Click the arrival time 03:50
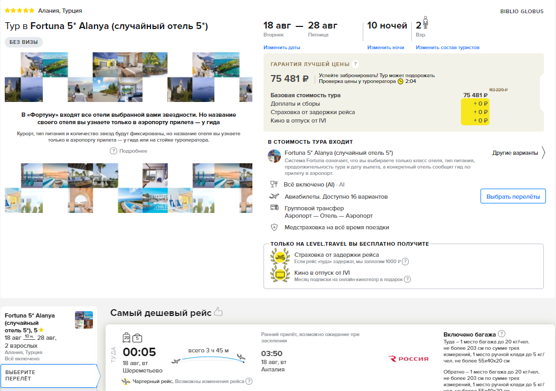Viewport: 556px width, 391px height. point(271,353)
